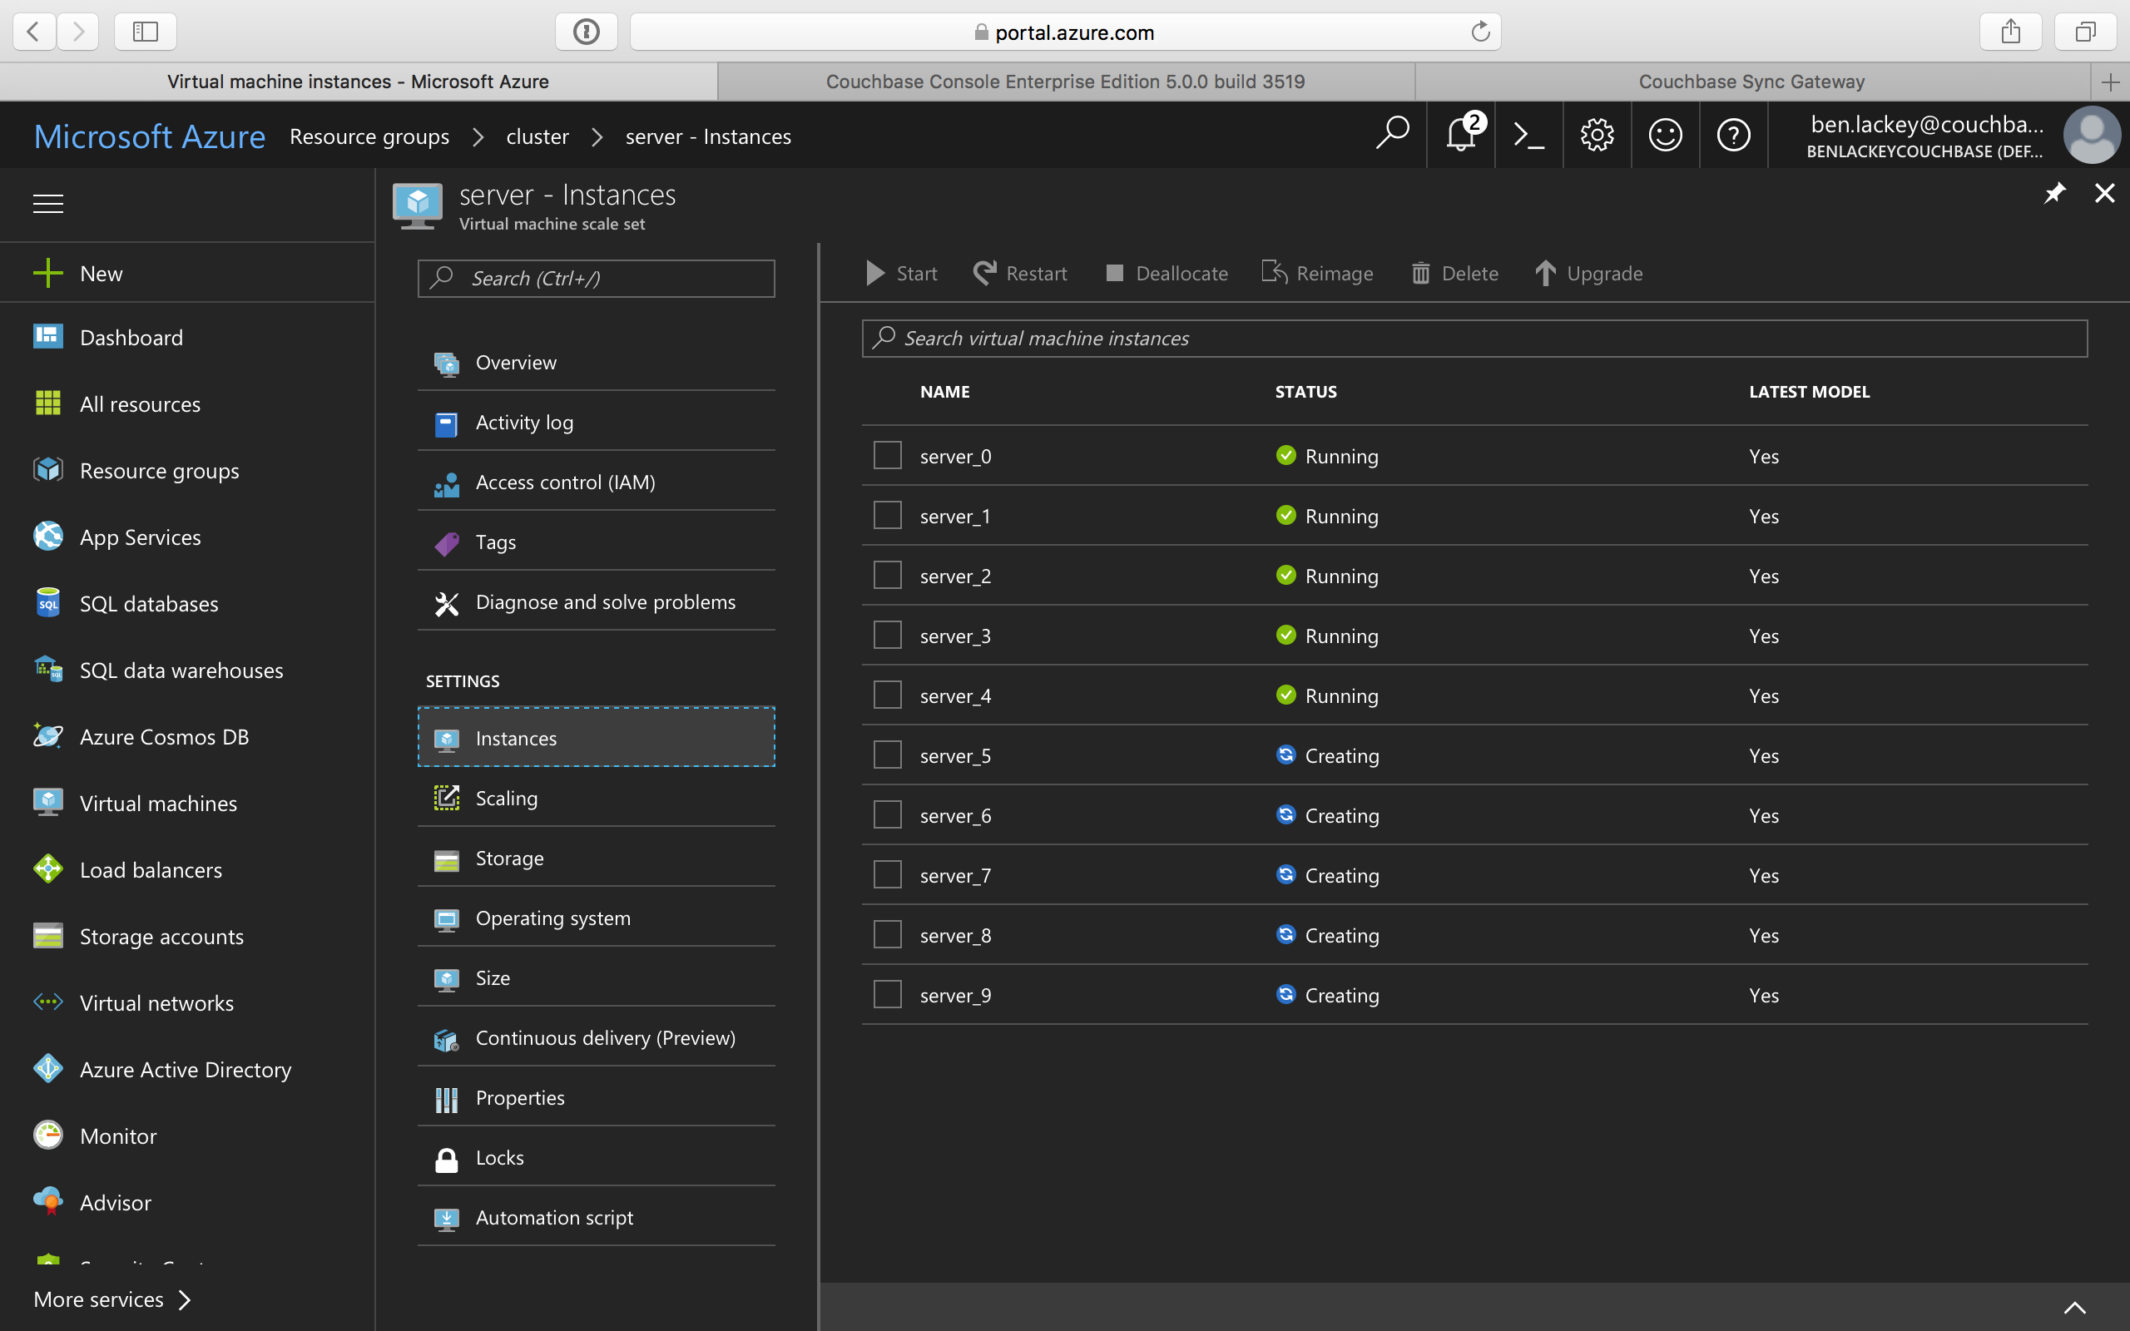The height and width of the screenshot is (1331, 2130).
Task: Upgrade instances to latest model
Action: point(1588,273)
